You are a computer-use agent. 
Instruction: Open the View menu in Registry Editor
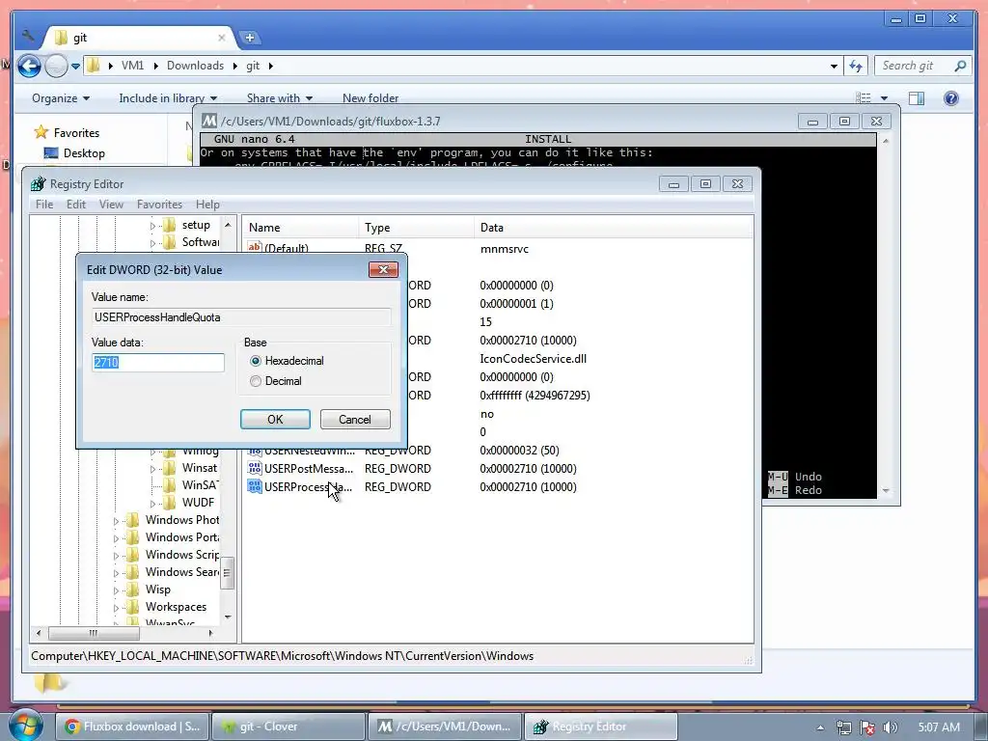click(x=111, y=205)
